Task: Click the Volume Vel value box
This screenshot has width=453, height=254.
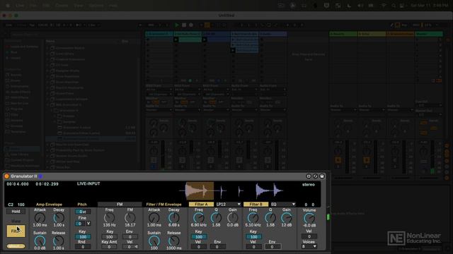Action: click(309, 236)
